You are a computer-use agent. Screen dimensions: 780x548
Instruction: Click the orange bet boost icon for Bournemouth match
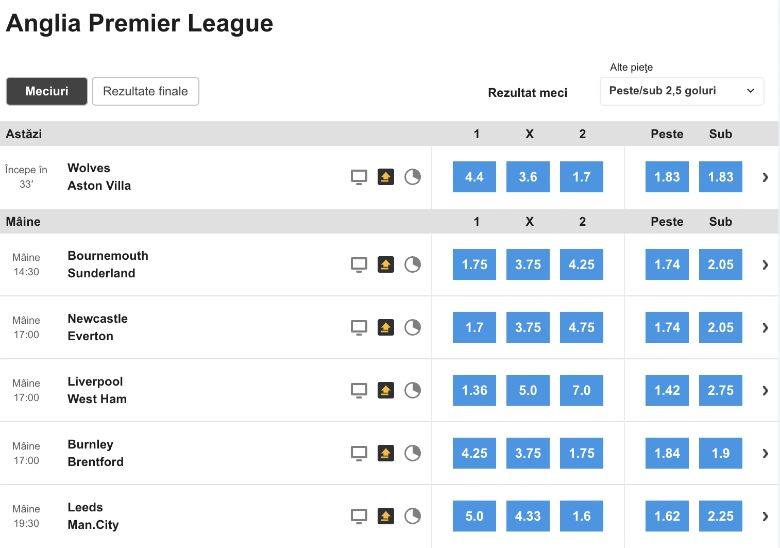(386, 264)
